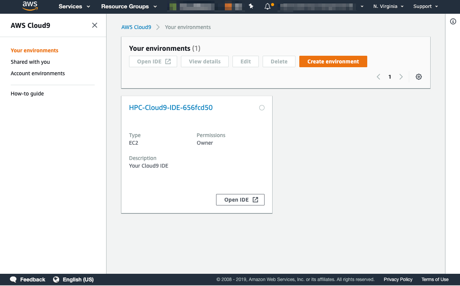Click the Feedback button in footer
This screenshot has width=460, height=286.
pos(27,280)
